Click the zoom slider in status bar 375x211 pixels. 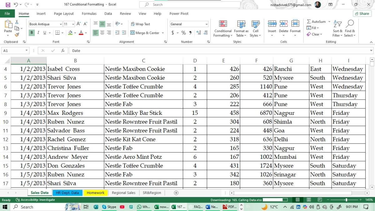click(x=346, y=200)
